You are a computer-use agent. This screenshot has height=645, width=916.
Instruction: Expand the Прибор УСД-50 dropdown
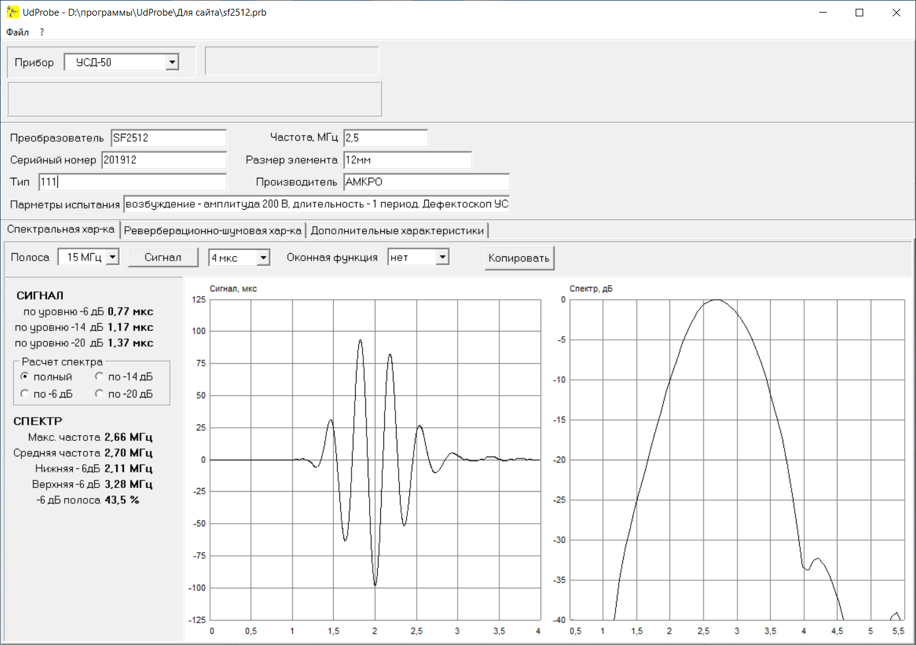click(x=172, y=62)
